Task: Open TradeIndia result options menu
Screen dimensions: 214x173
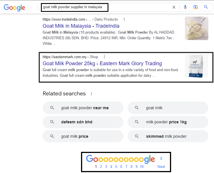Action: [x=124, y=19]
